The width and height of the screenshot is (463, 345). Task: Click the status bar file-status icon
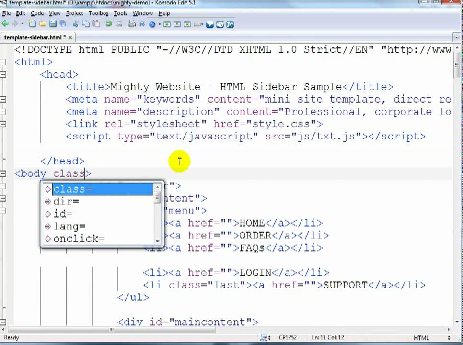(x=266, y=337)
